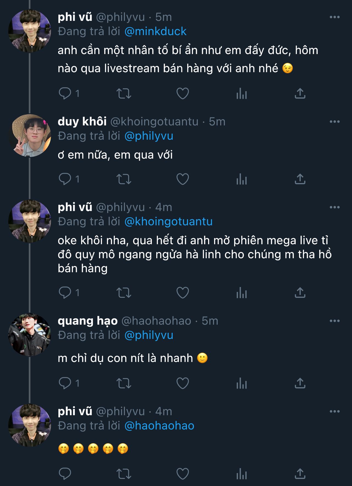The width and height of the screenshot is (352, 486).
Task: View analytics on quang hạo's tweet
Action: [242, 383]
